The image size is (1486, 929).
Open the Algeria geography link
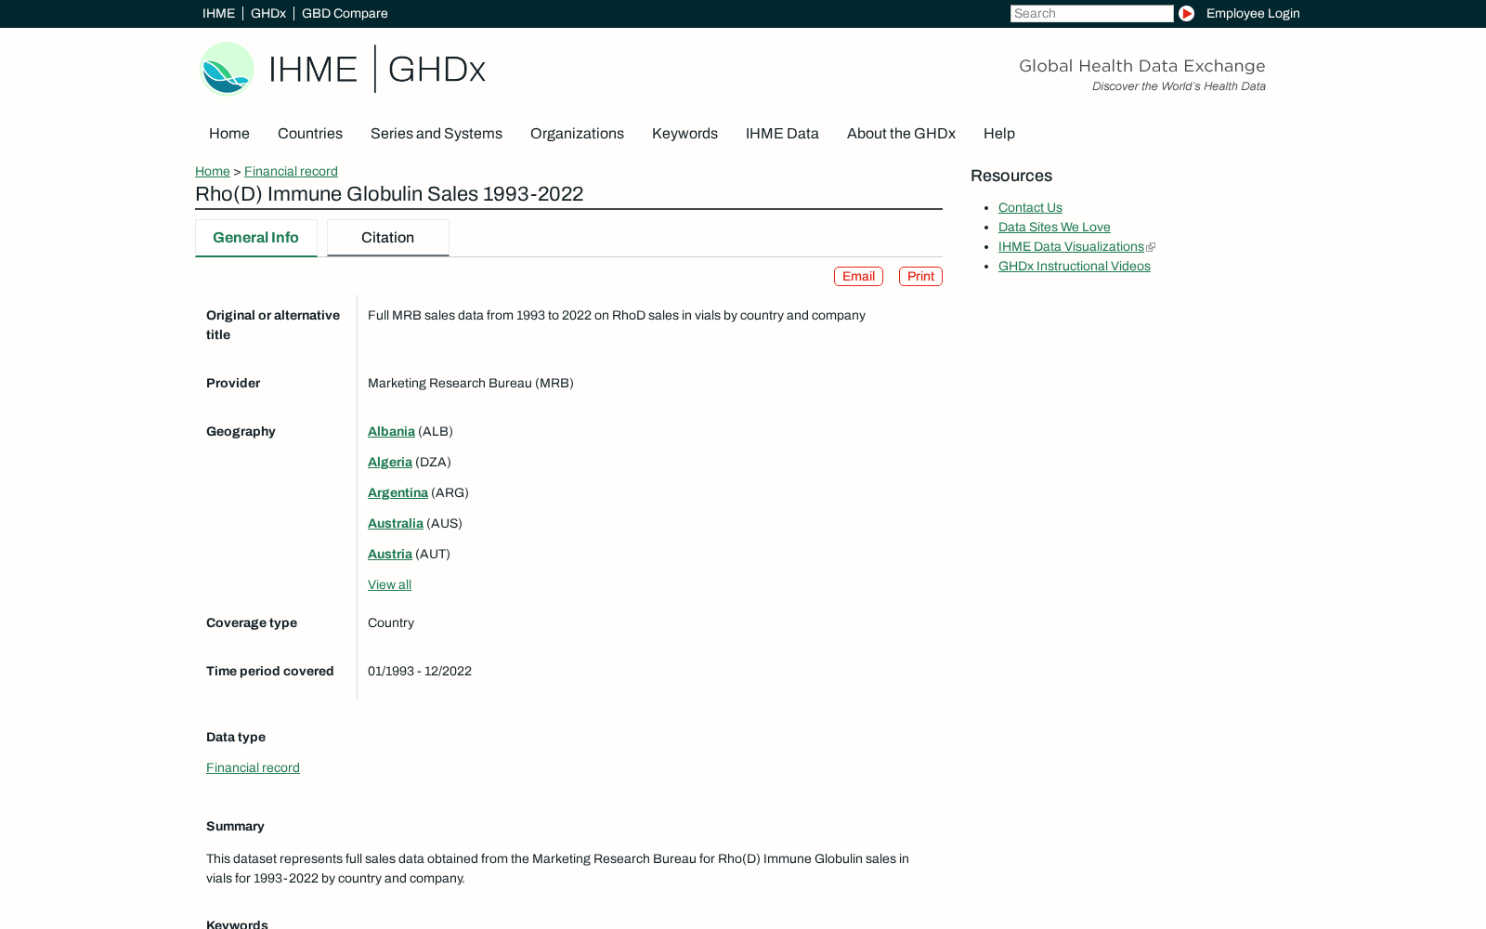(390, 463)
